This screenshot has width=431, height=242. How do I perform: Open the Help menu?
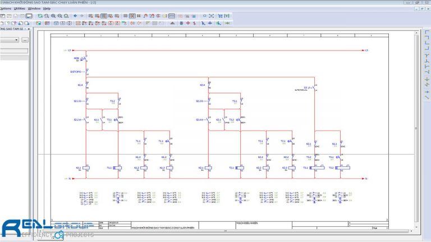click(x=47, y=9)
